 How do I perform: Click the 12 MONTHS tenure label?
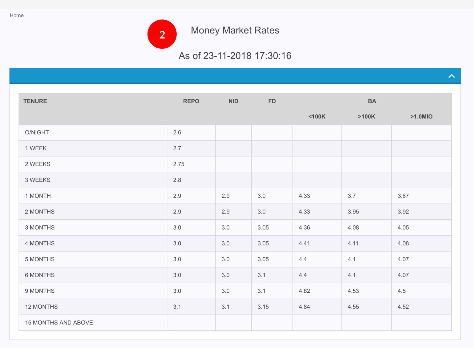pyautogui.click(x=41, y=307)
